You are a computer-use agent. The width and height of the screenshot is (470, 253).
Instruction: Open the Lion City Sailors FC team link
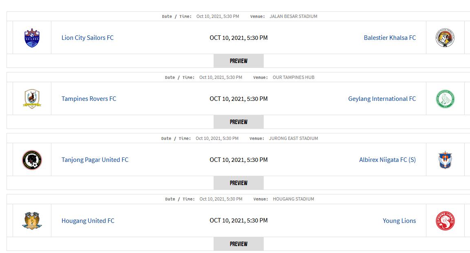coord(88,38)
